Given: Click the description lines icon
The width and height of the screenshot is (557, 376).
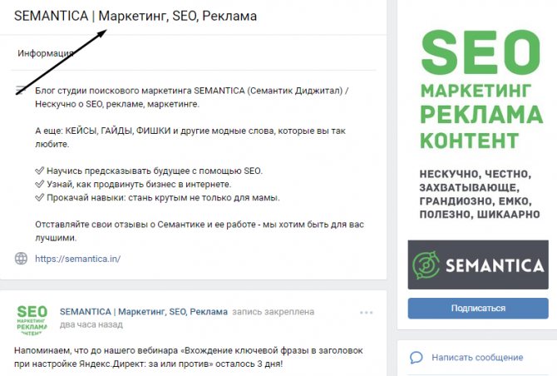Looking at the screenshot, I should click(21, 91).
